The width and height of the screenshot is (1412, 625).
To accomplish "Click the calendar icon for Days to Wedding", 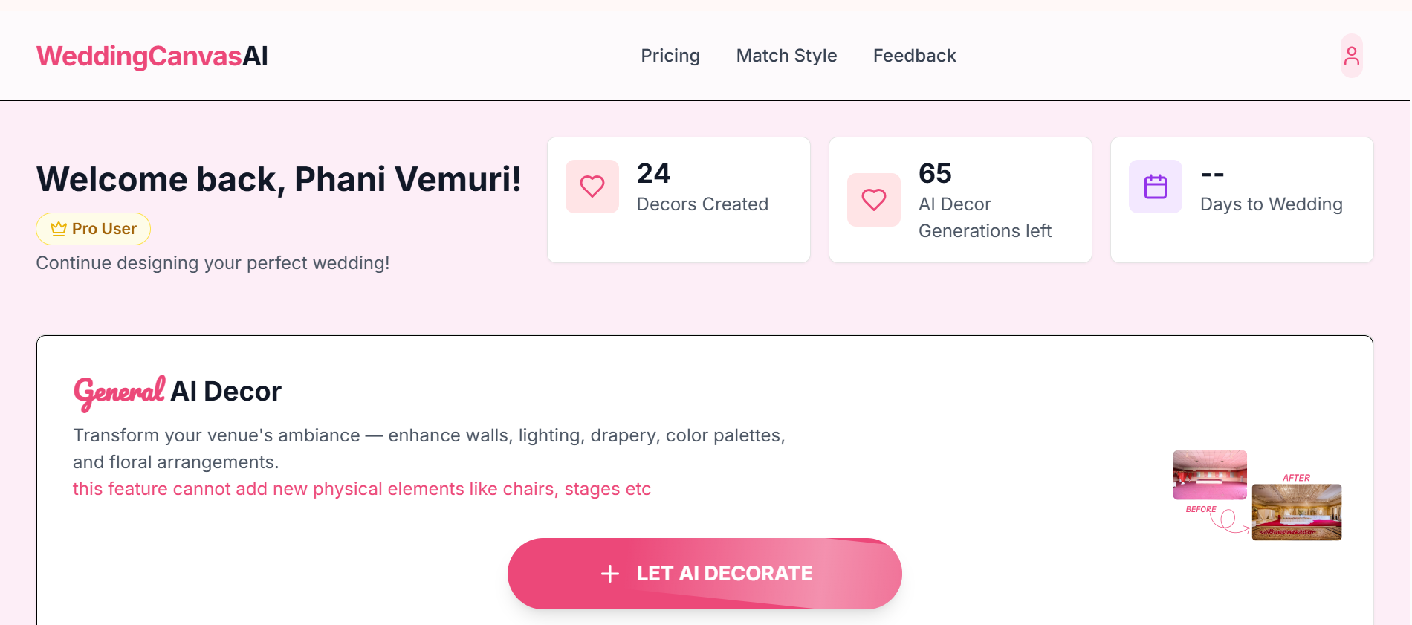I will point(1155,187).
